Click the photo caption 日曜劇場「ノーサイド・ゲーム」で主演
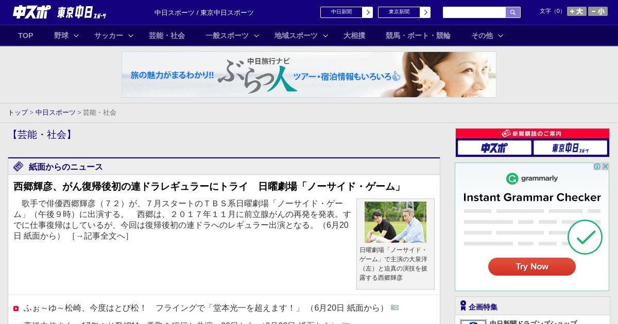The height and width of the screenshot is (324, 618). pos(393,263)
